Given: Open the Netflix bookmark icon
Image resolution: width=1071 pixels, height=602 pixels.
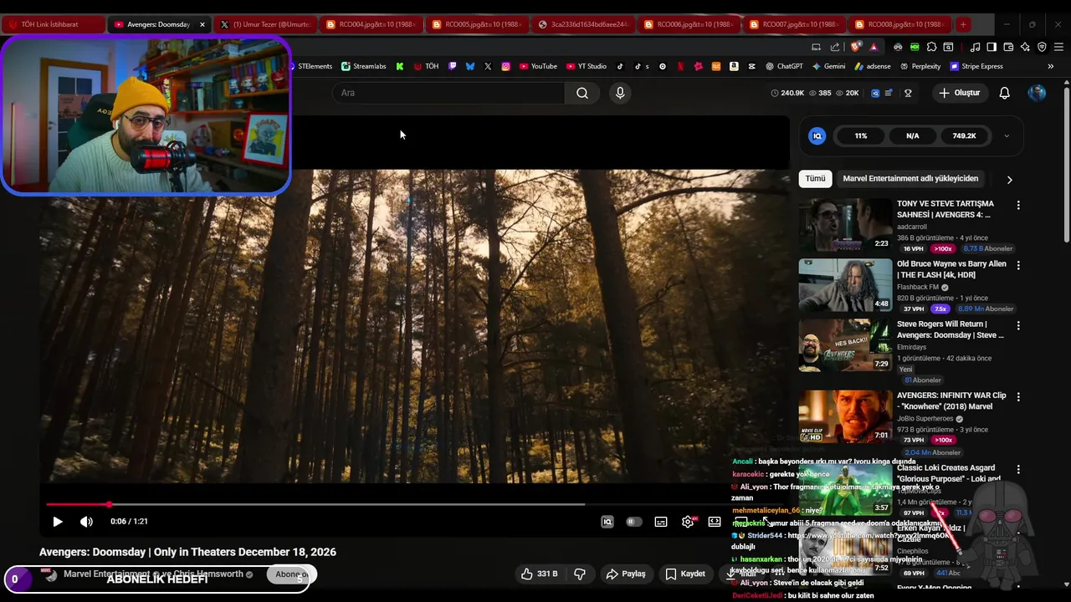Looking at the screenshot, I should pyautogui.click(x=680, y=66).
